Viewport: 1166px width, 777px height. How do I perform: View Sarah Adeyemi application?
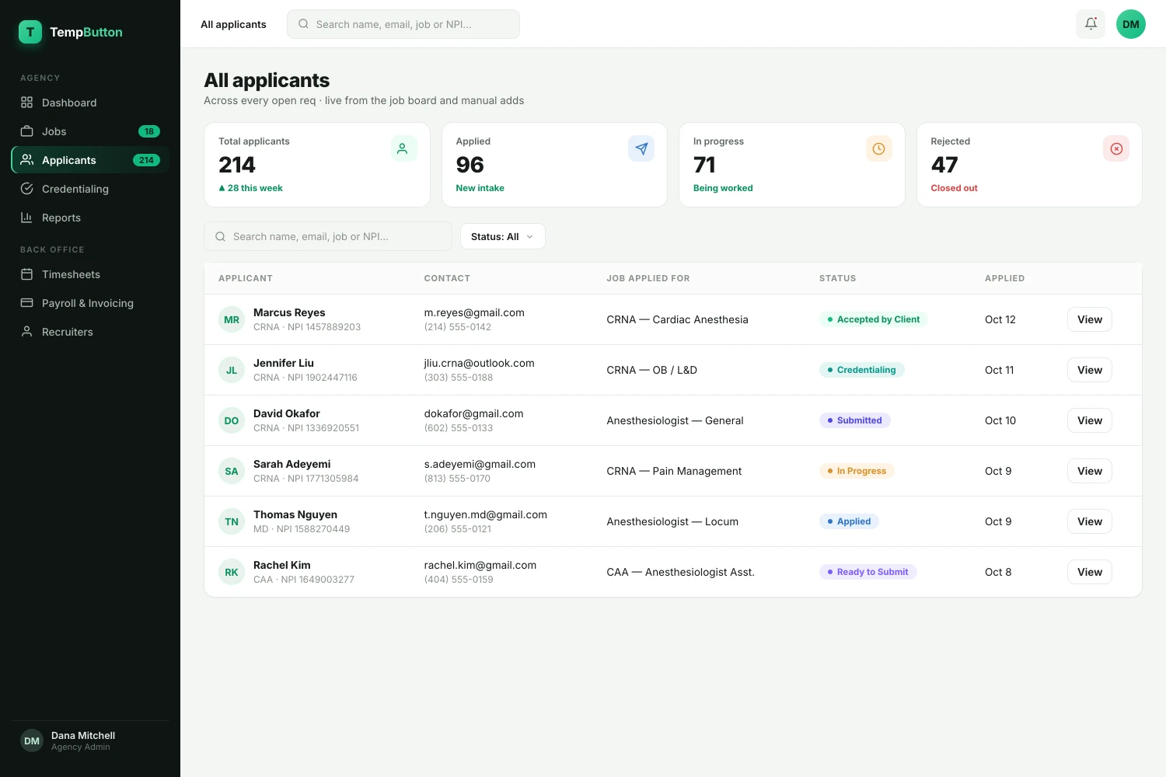(x=1089, y=471)
